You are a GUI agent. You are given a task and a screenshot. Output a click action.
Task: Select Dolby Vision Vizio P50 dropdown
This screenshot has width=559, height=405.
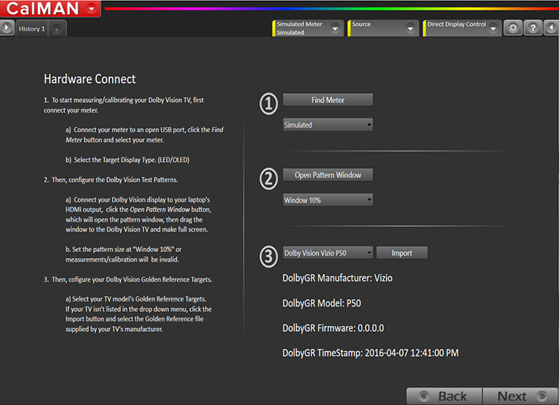coord(328,253)
